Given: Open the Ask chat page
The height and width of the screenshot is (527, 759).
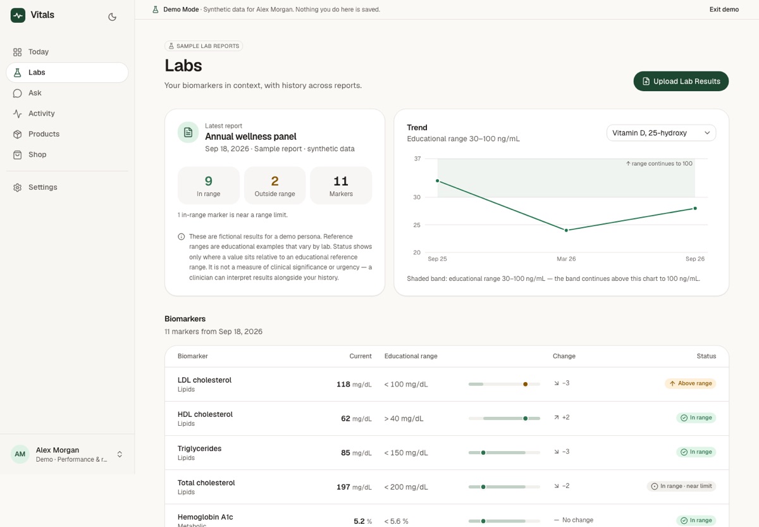Looking at the screenshot, I should [67, 93].
